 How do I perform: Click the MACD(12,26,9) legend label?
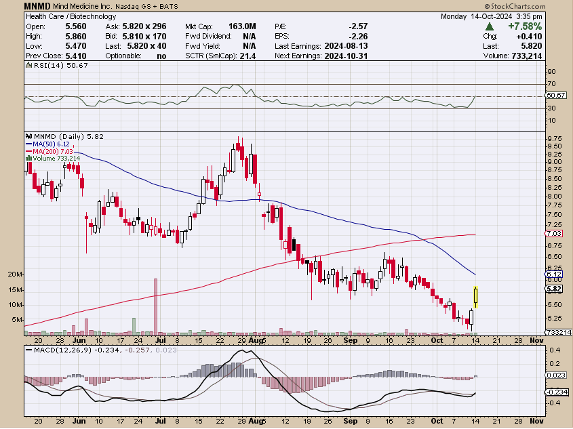pyautogui.click(x=62, y=350)
